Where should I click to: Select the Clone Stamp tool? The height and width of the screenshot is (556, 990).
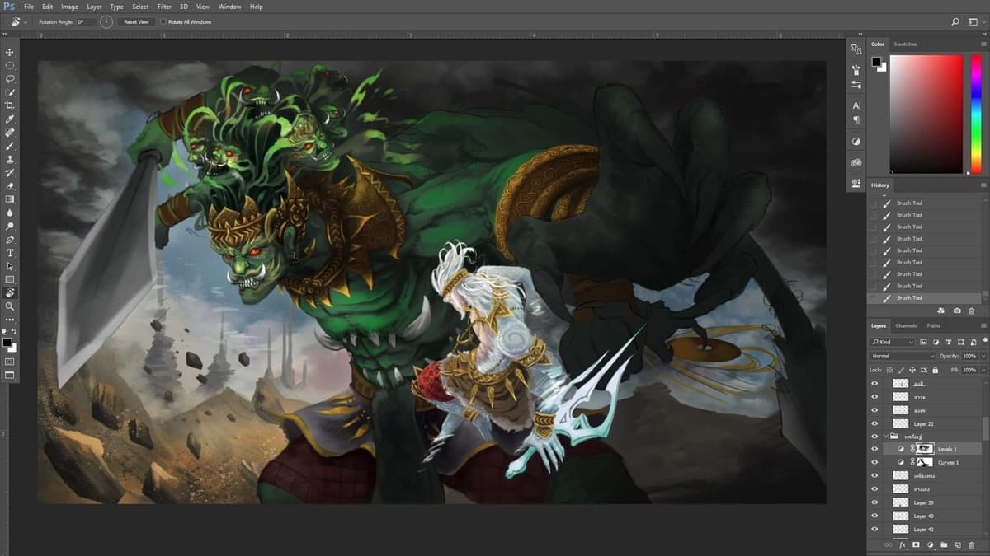(x=10, y=159)
